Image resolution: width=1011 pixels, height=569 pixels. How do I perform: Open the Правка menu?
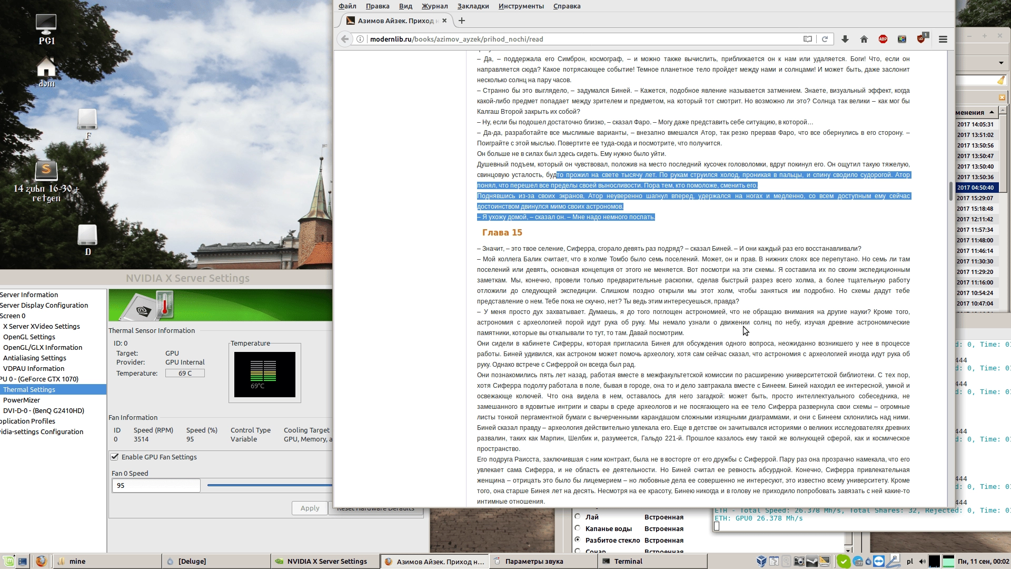(x=378, y=6)
